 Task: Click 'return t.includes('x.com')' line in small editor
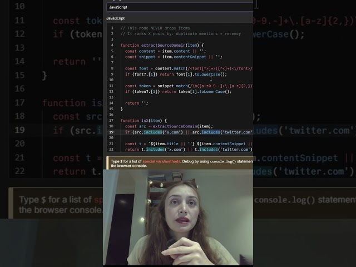coord(189,150)
